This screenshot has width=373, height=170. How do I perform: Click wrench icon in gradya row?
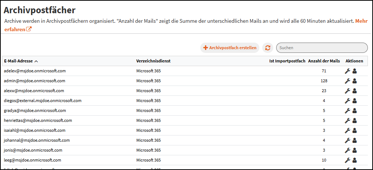pyautogui.click(x=347, y=111)
